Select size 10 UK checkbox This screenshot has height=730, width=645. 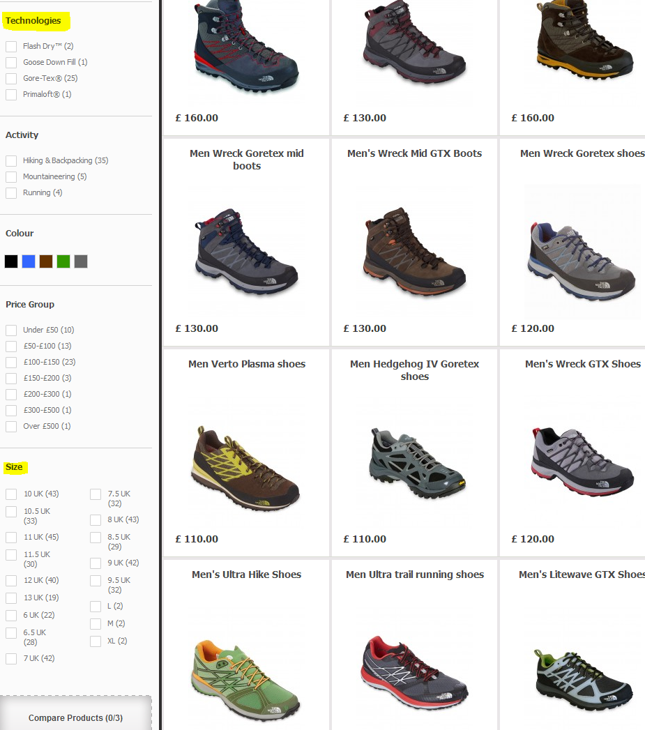[11, 494]
